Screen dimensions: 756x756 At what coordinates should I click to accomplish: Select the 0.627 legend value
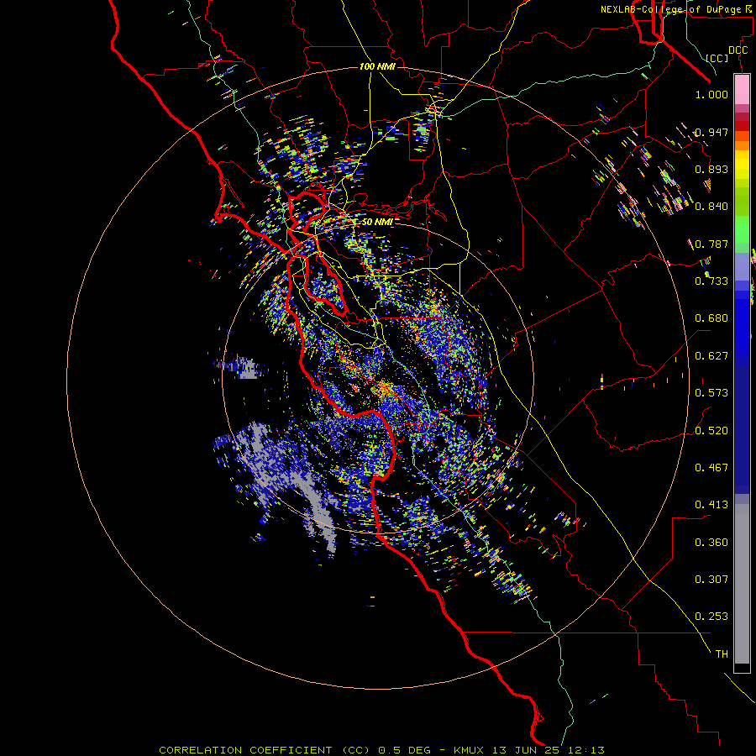point(711,356)
